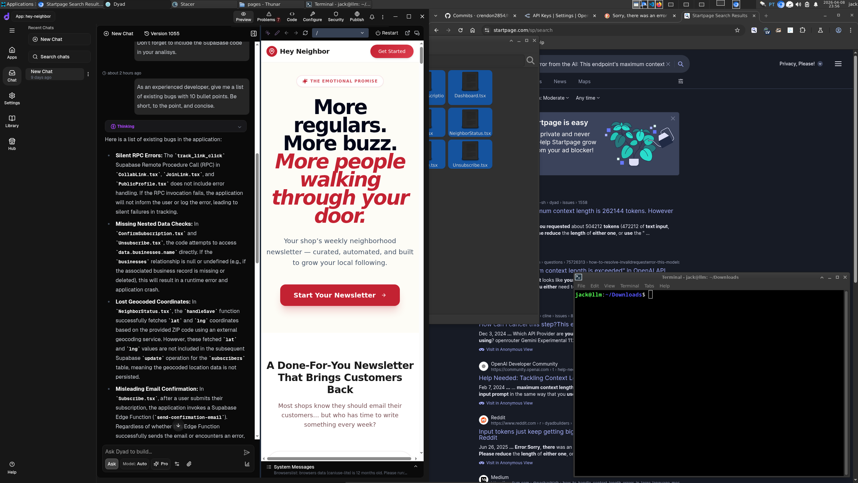Image resolution: width=858 pixels, height=483 pixels.
Task: Open preview in external browser
Action: (408, 33)
